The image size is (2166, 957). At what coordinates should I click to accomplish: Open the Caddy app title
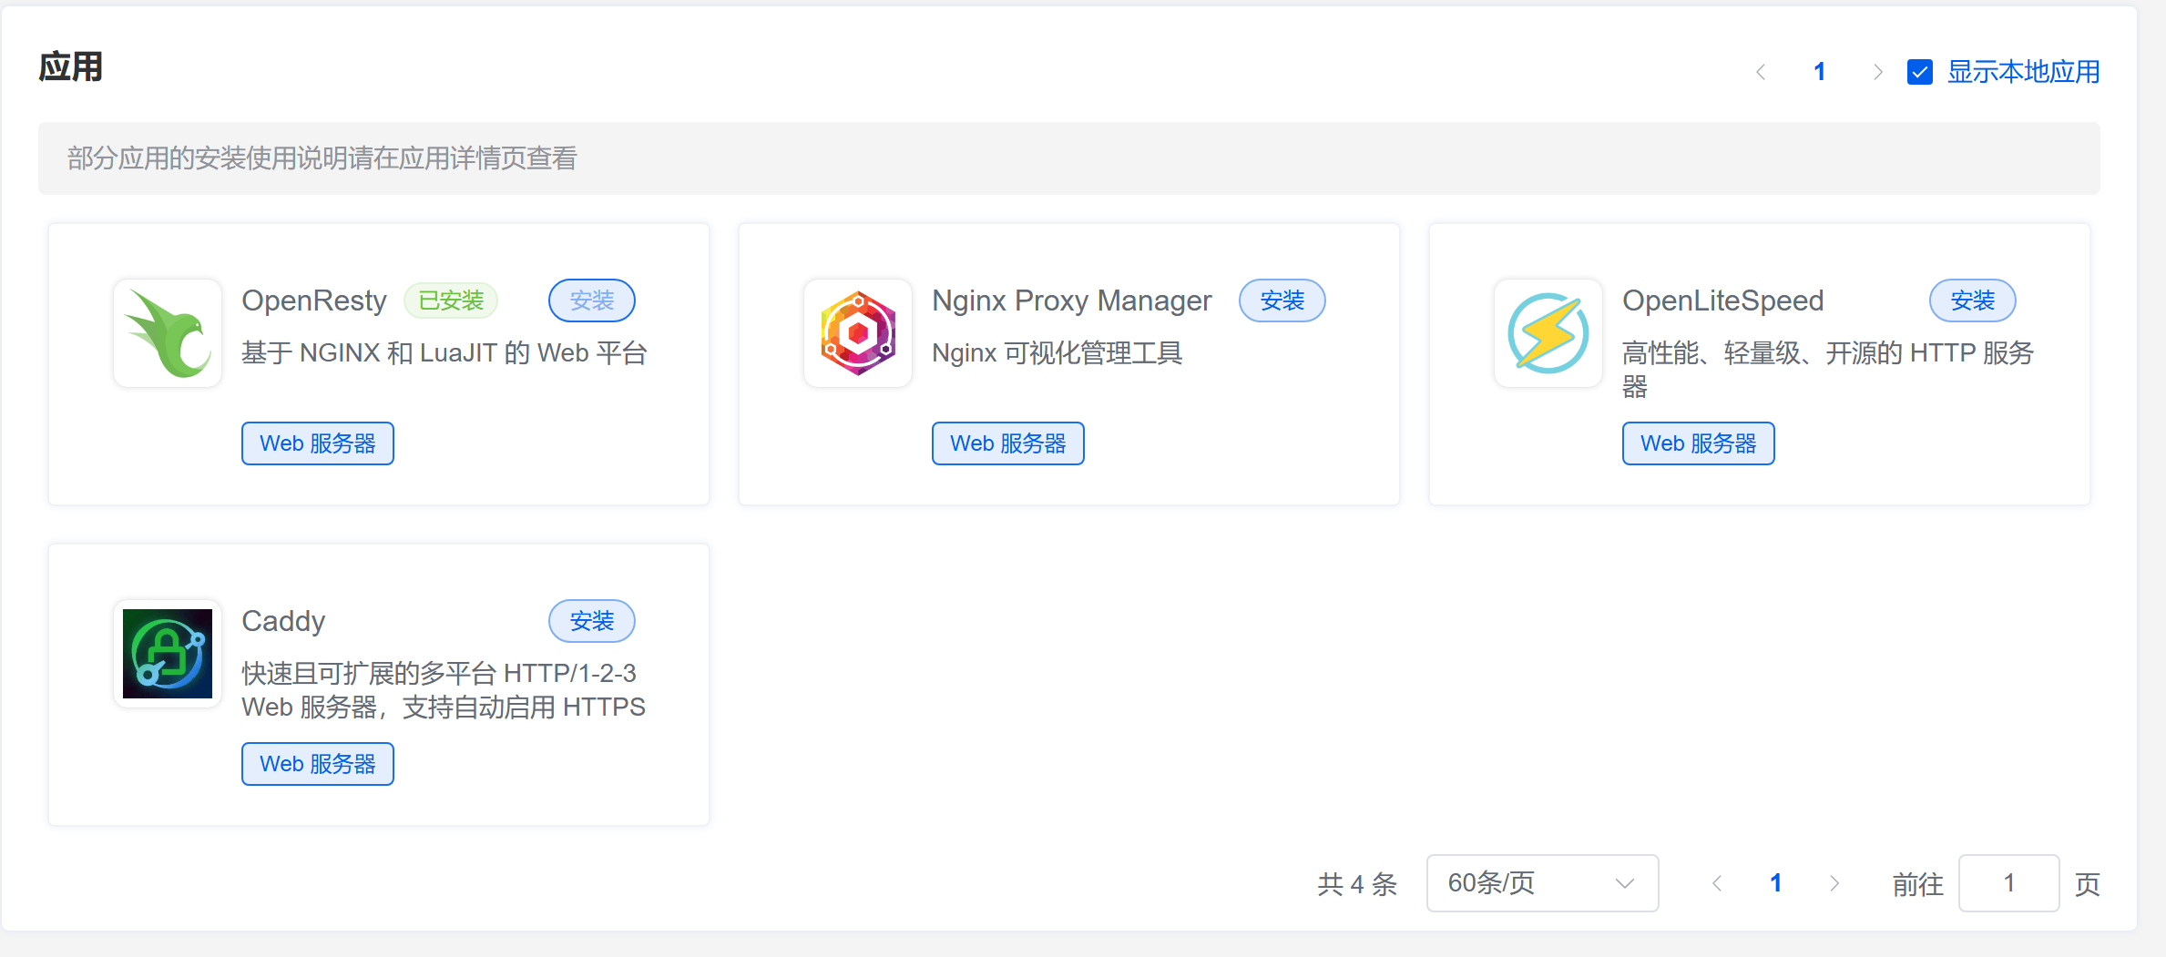tap(283, 621)
